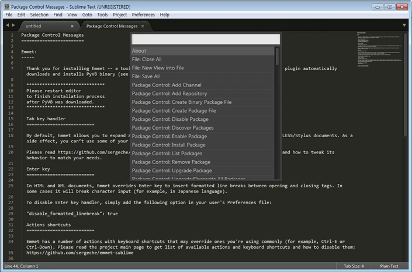Select Package Control: Remove Package
Viewport: 412px width, 272px height.
203,162
